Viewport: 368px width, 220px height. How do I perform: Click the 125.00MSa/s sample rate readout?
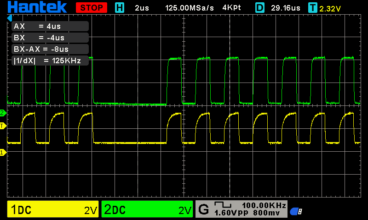coord(190,8)
